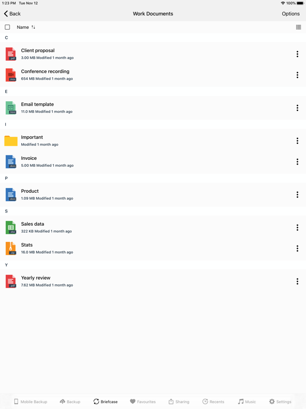306x409 pixels.
Task: Open more options for Invoice
Action: tap(297, 162)
